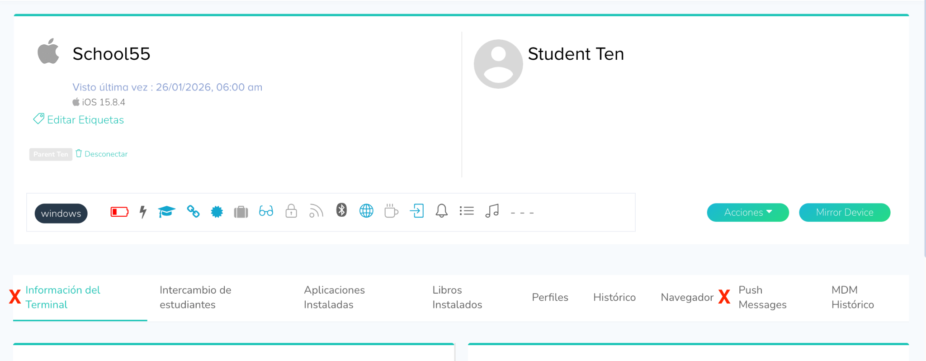Viewport: 926px width, 361px height.
Task: Click the bell notification icon
Action: (441, 211)
